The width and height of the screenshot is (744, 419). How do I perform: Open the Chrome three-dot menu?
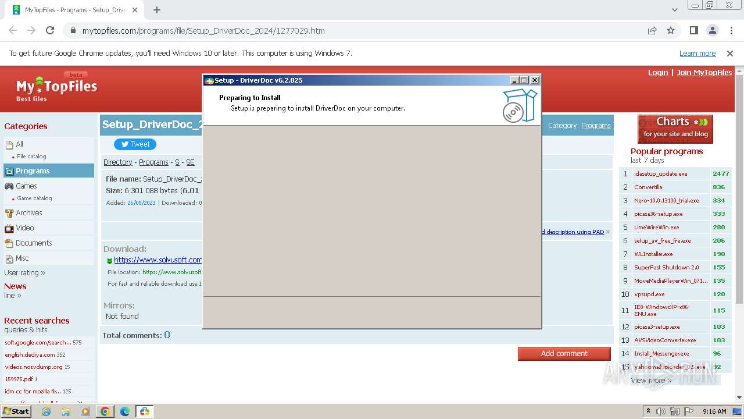point(731,30)
